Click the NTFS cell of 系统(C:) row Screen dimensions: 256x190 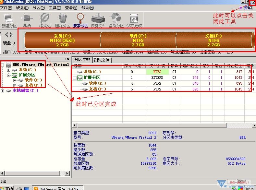click(x=157, y=72)
